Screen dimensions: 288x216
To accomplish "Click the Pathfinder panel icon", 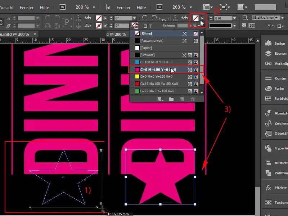I will click(x=268, y=173).
